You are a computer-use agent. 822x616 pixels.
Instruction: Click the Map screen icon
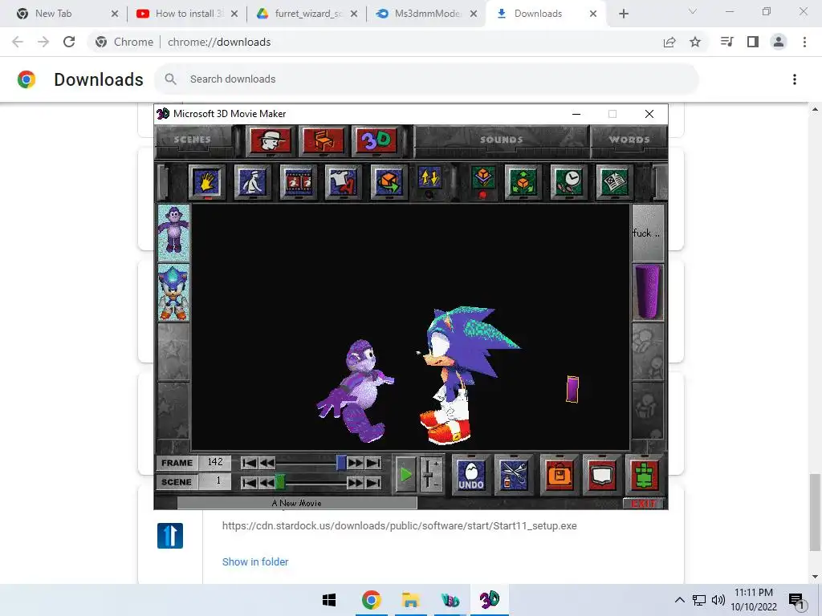point(602,475)
